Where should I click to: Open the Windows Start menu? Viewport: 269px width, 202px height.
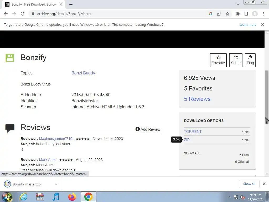[7, 197]
